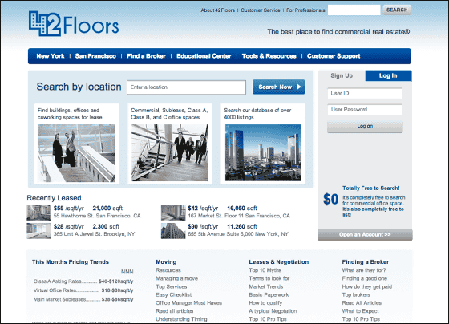Image resolution: width=449 pixels, height=324 pixels.
Task: Open Office Manager Must Haves link
Action: coord(188,303)
